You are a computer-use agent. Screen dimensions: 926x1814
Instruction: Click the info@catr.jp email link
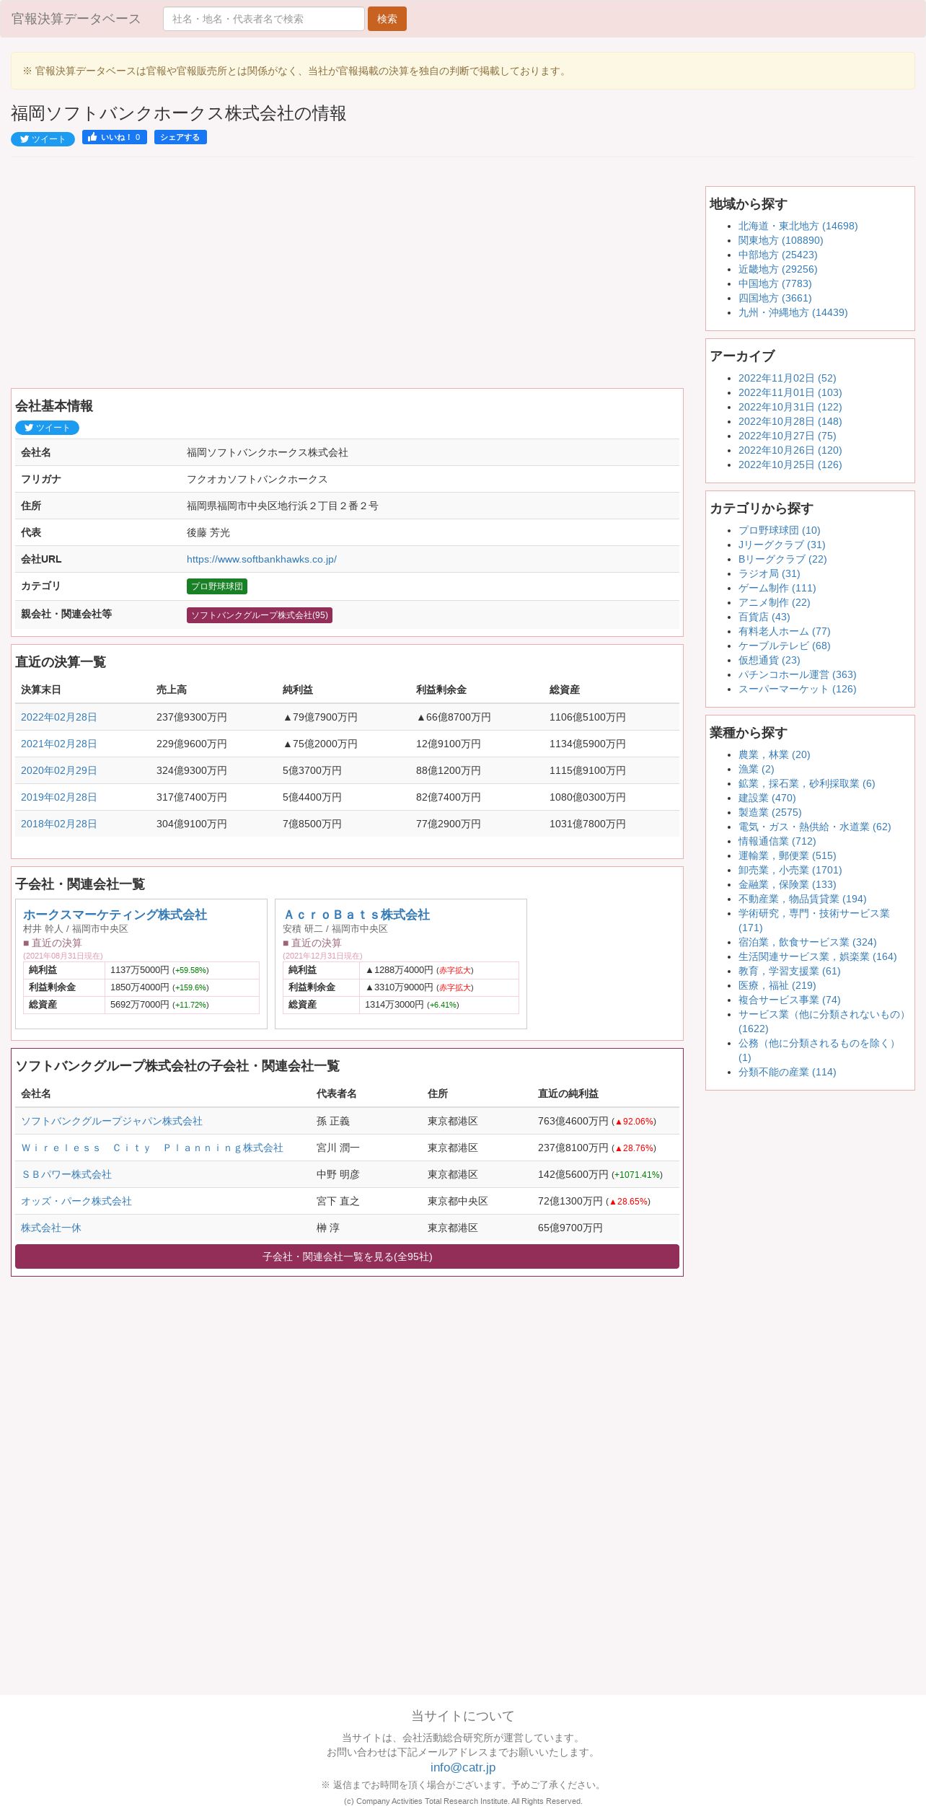pos(463,1767)
